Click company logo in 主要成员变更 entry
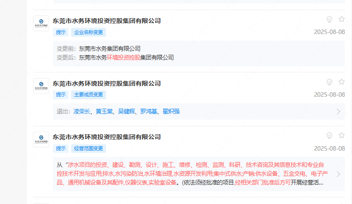The width and height of the screenshot is (352, 204). coord(41,86)
